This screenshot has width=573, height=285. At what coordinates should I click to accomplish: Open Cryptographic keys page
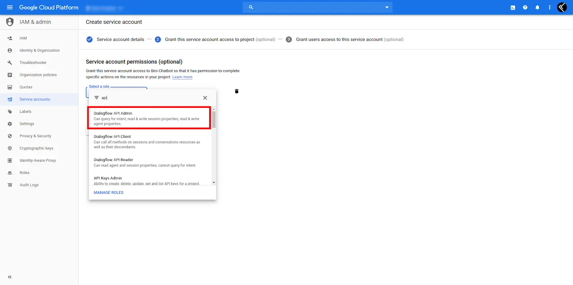(37, 148)
